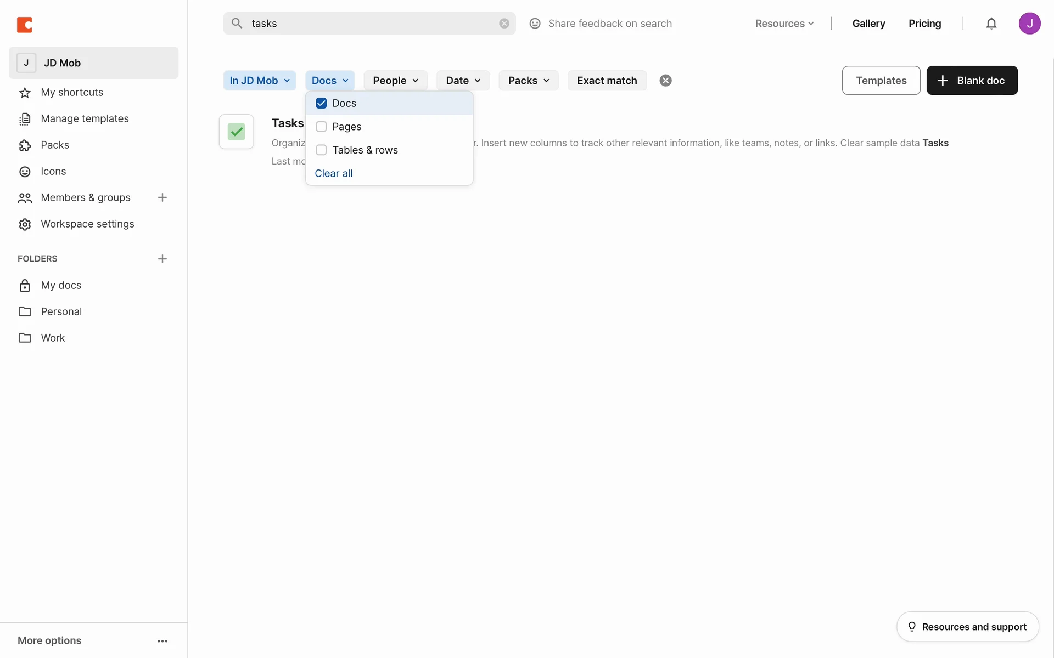Enable the Tables & rows checkbox

[321, 150]
